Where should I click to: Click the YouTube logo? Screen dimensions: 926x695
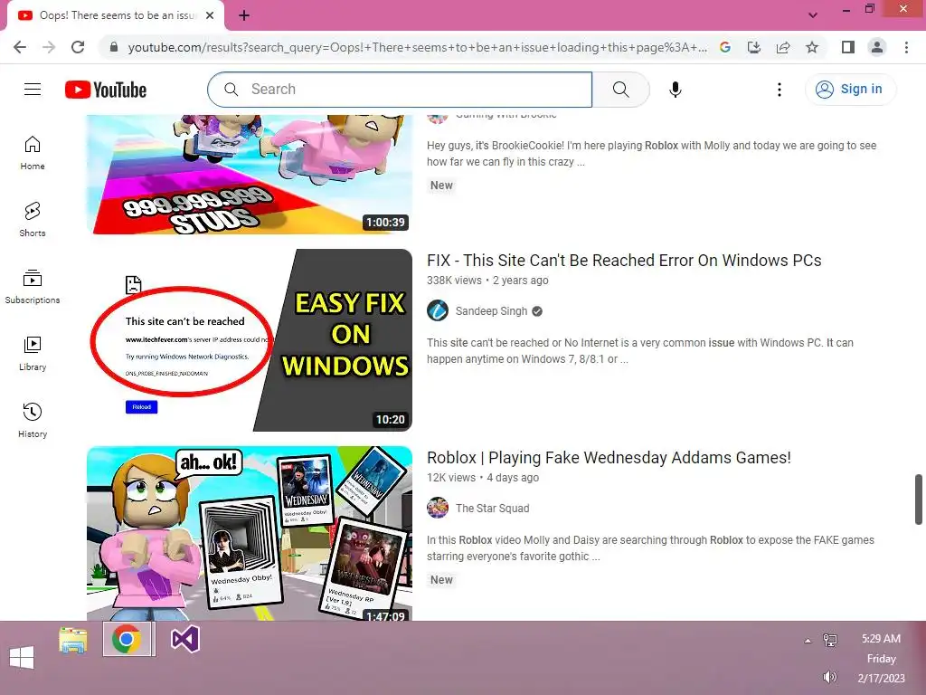pyautogui.click(x=106, y=90)
